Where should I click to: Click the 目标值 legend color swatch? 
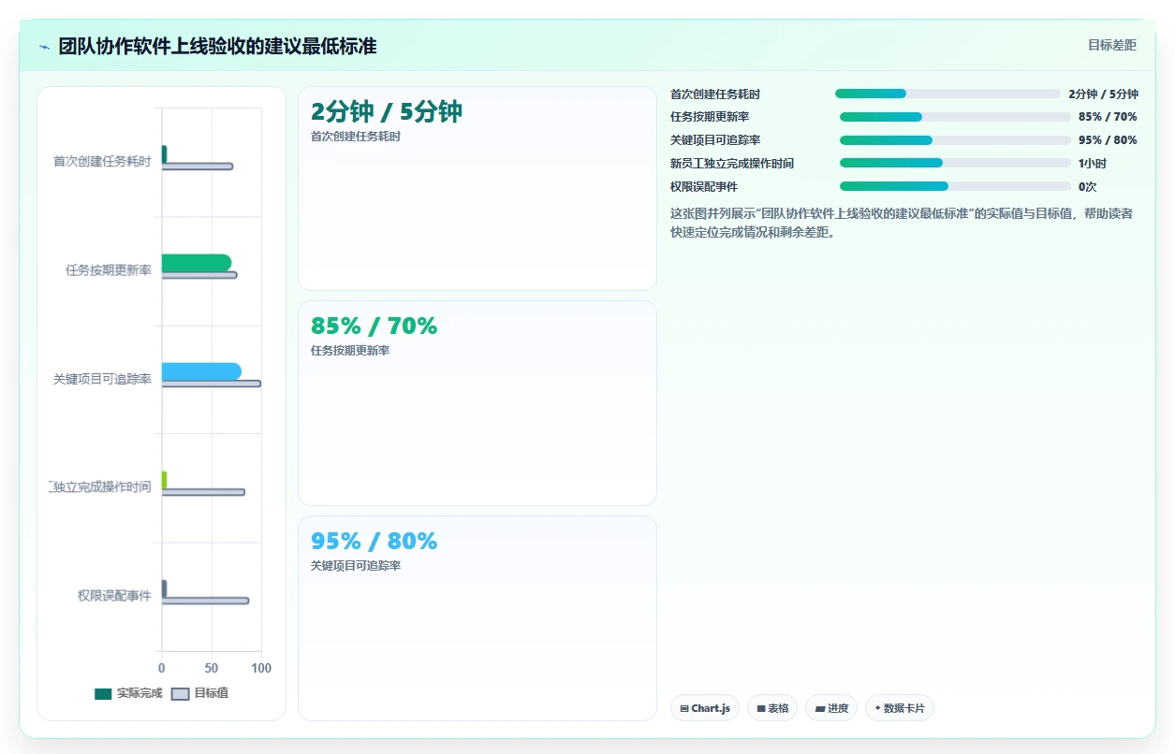181,694
